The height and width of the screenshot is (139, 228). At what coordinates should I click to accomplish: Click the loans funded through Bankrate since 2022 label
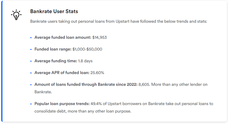click(x=86, y=84)
